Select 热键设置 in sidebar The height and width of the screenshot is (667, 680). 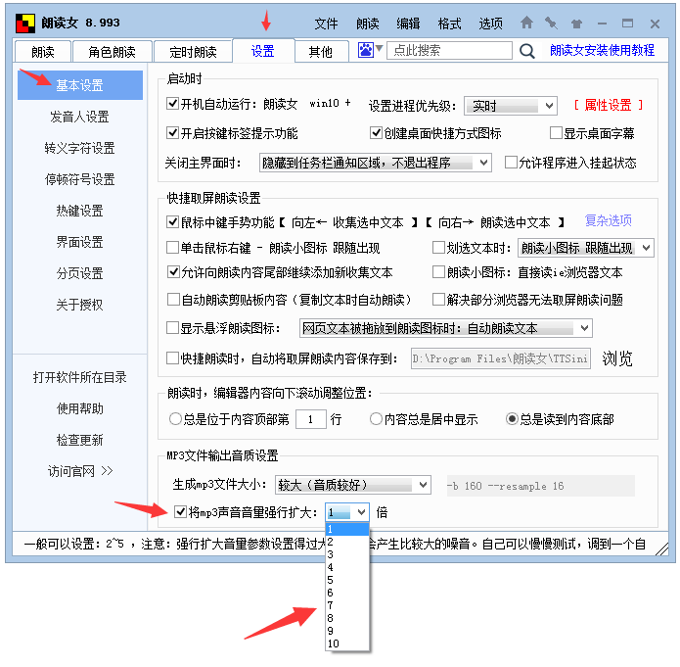coord(80,211)
